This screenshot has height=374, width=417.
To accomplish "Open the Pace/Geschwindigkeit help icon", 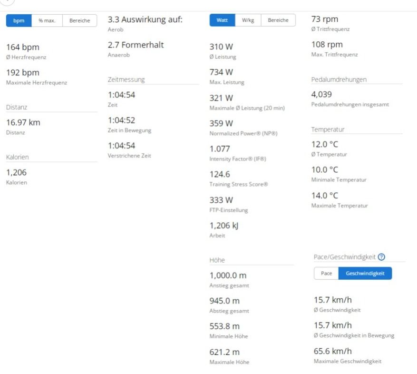I will pos(381,257).
